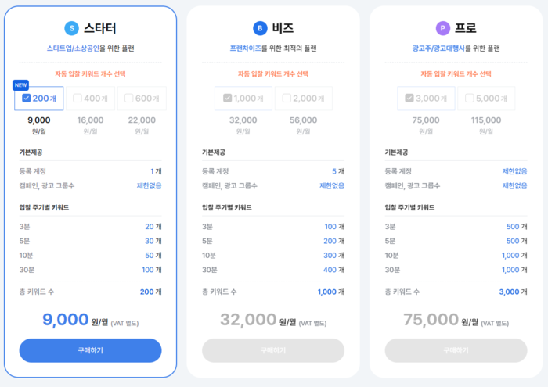The height and width of the screenshot is (387, 548).
Task: Select the 1,000개 keyword checkbox
Action: pyautogui.click(x=227, y=98)
